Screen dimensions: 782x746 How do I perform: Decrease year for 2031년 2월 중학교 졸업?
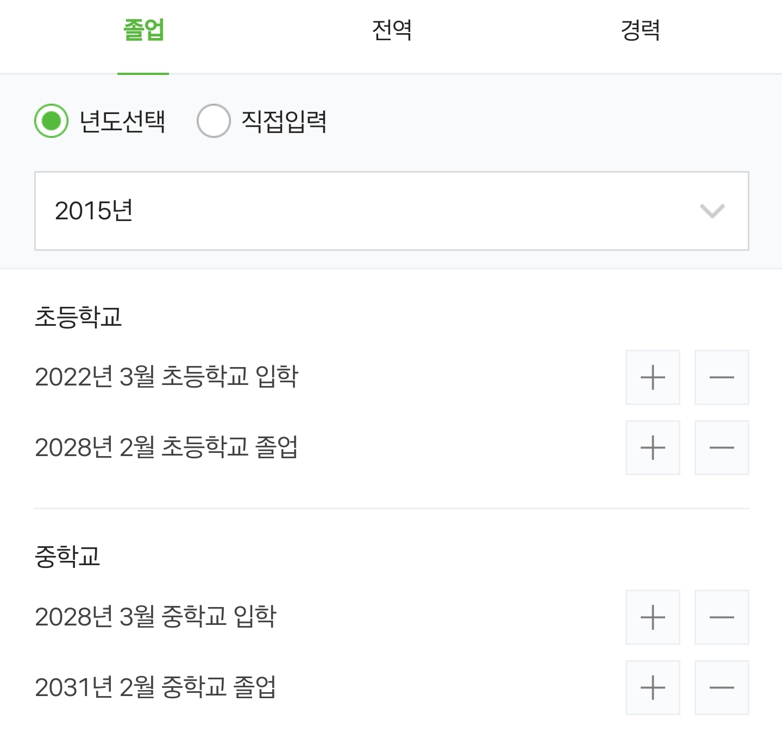click(722, 687)
